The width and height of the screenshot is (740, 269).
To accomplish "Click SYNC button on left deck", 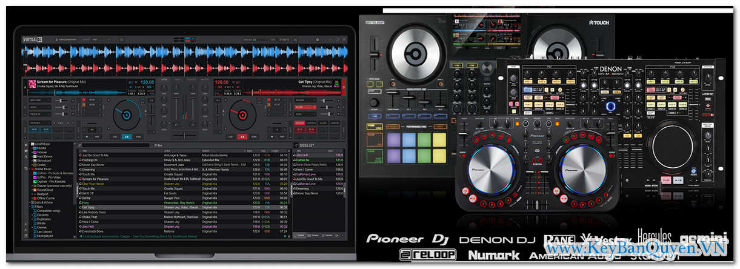I will point(138,137).
